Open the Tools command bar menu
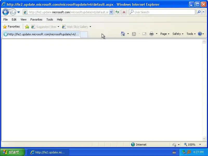The image size is (208, 156). pyautogui.click(x=191, y=34)
